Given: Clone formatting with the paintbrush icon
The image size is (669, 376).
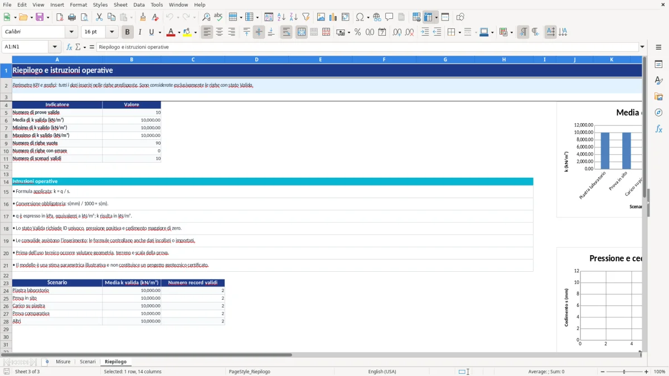Looking at the screenshot, I should click(143, 17).
